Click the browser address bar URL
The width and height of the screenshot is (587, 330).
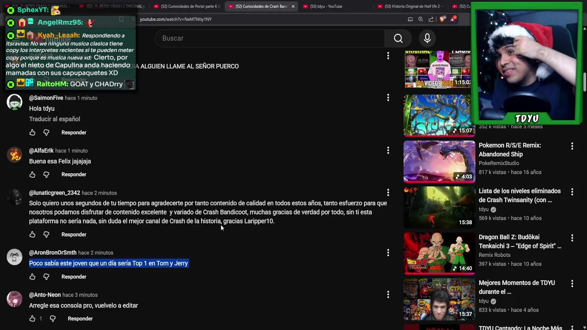click(x=176, y=19)
